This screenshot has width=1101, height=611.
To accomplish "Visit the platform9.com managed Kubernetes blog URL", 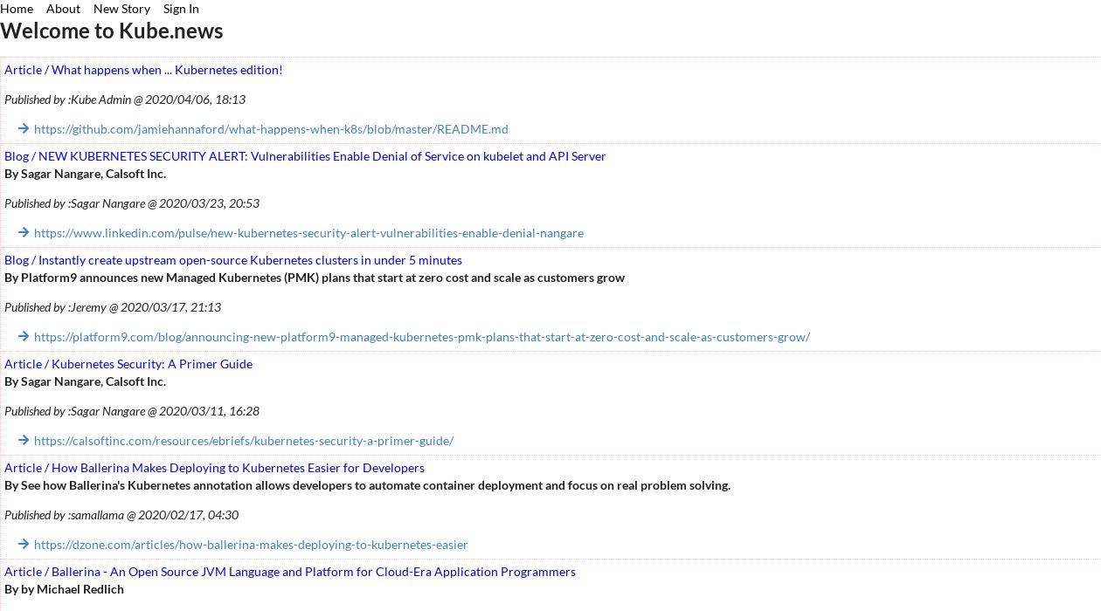I will click(x=422, y=337).
